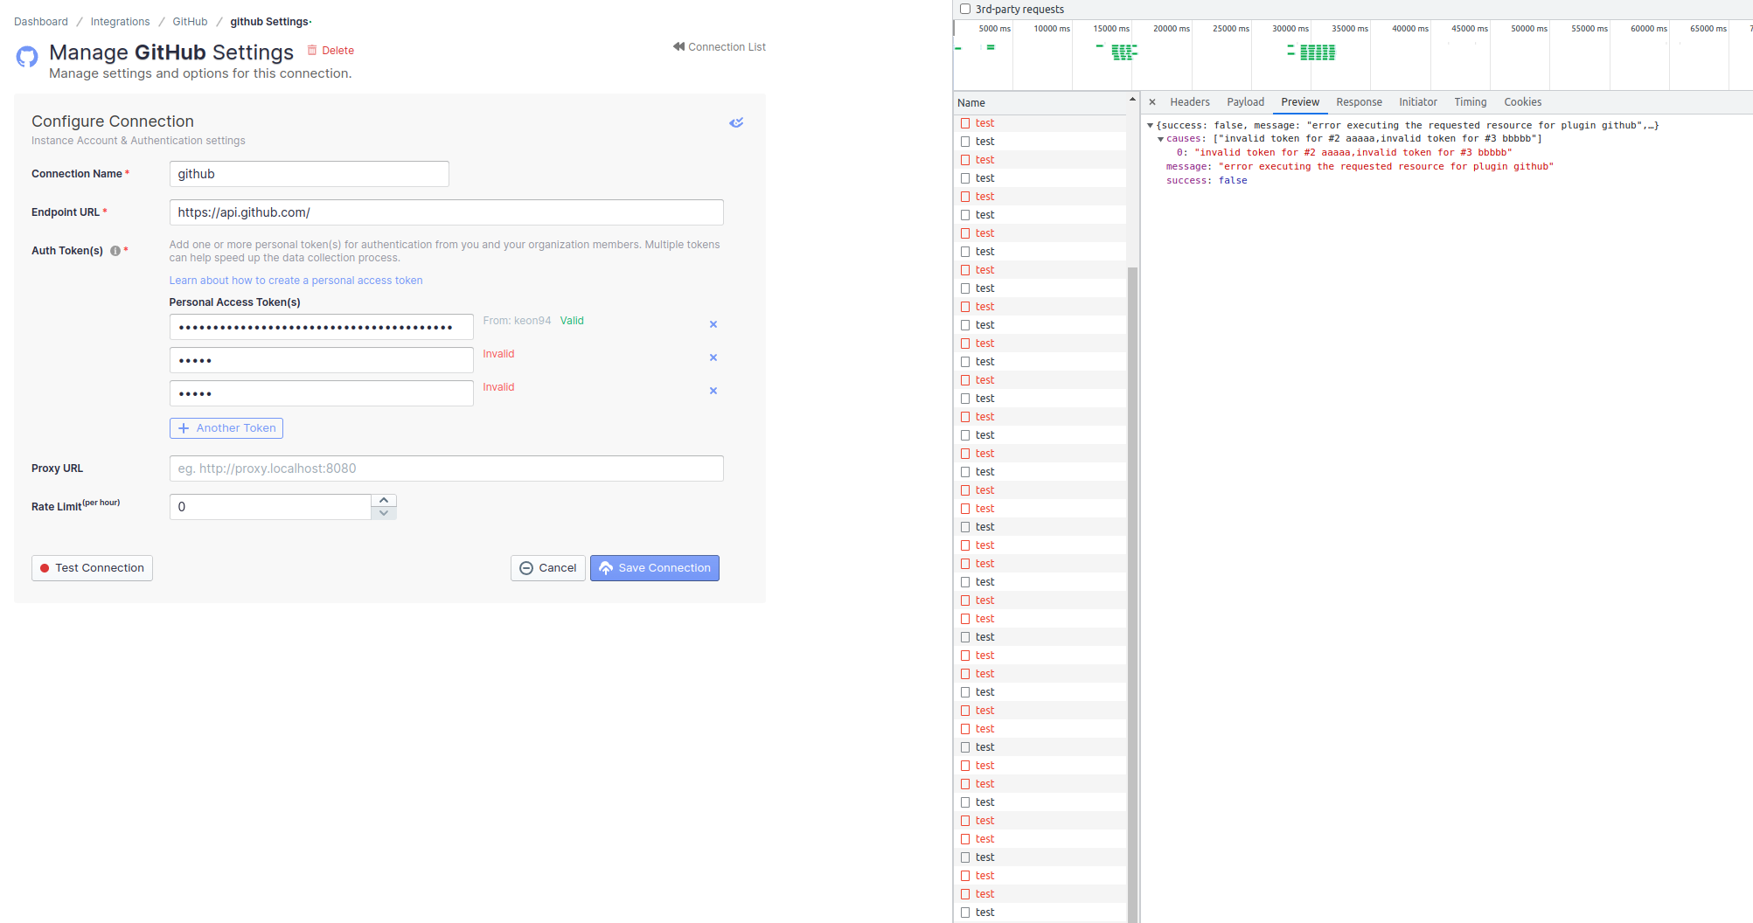Screen dimensions: 1753x923
Task: Open the Headers tab
Action: (1190, 102)
